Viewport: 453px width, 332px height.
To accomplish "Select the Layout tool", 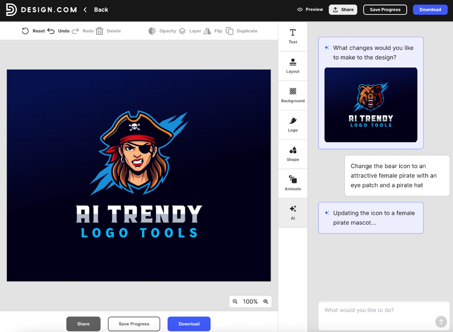I will [x=293, y=66].
